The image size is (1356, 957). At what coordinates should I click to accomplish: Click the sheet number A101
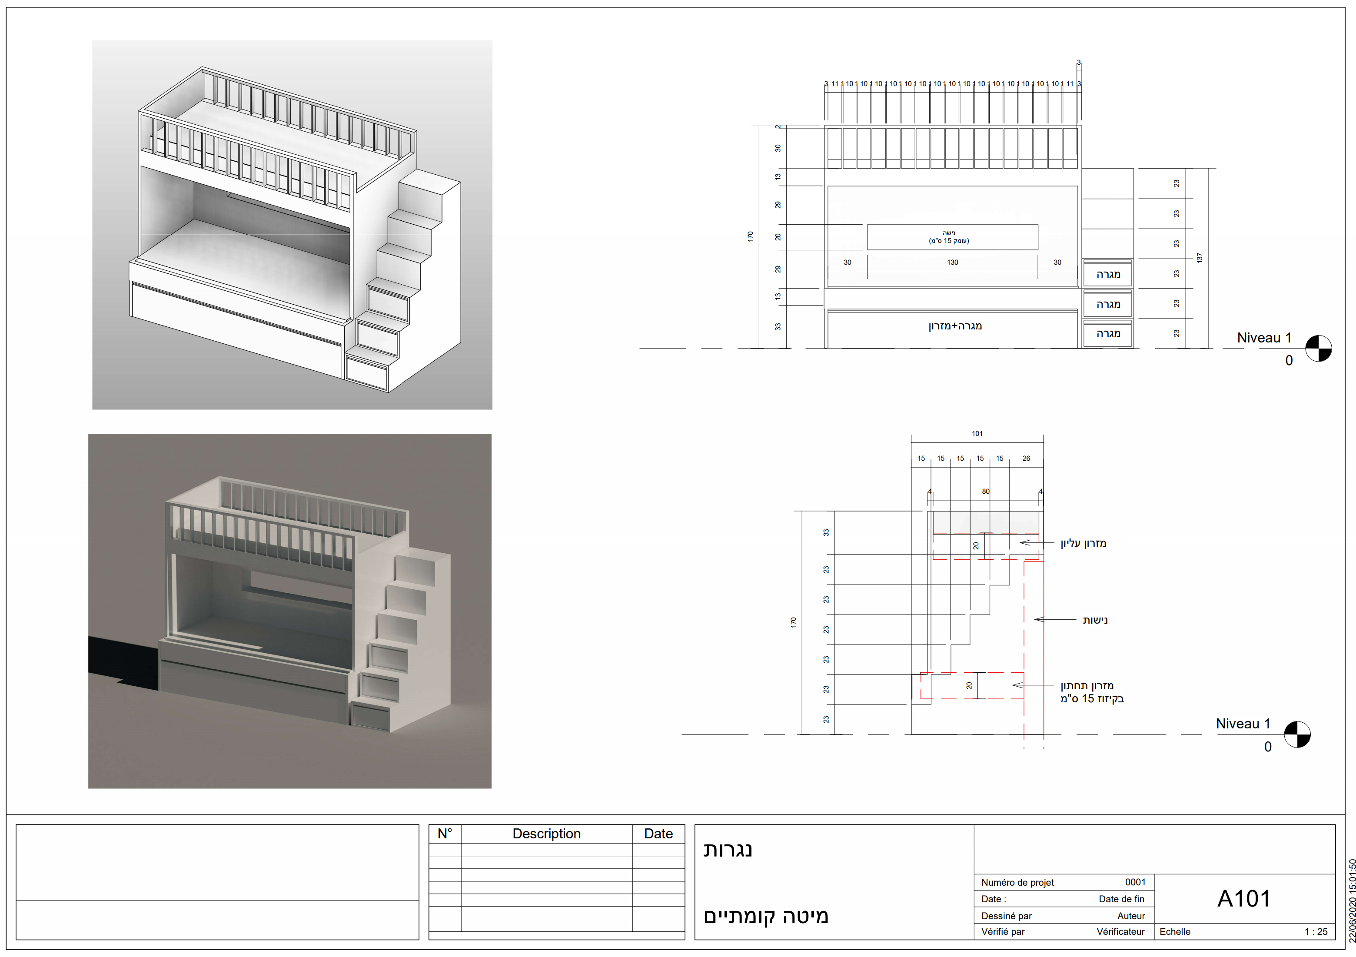pyautogui.click(x=1243, y=898)
